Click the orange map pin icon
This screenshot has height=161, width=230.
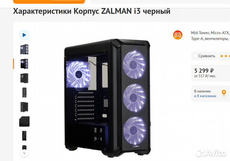click(224, 93)
